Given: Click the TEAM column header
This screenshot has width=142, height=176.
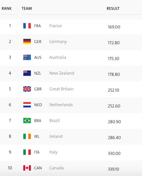Looking at the screenshot, I should pyautogui.click(x=27, y=9).
